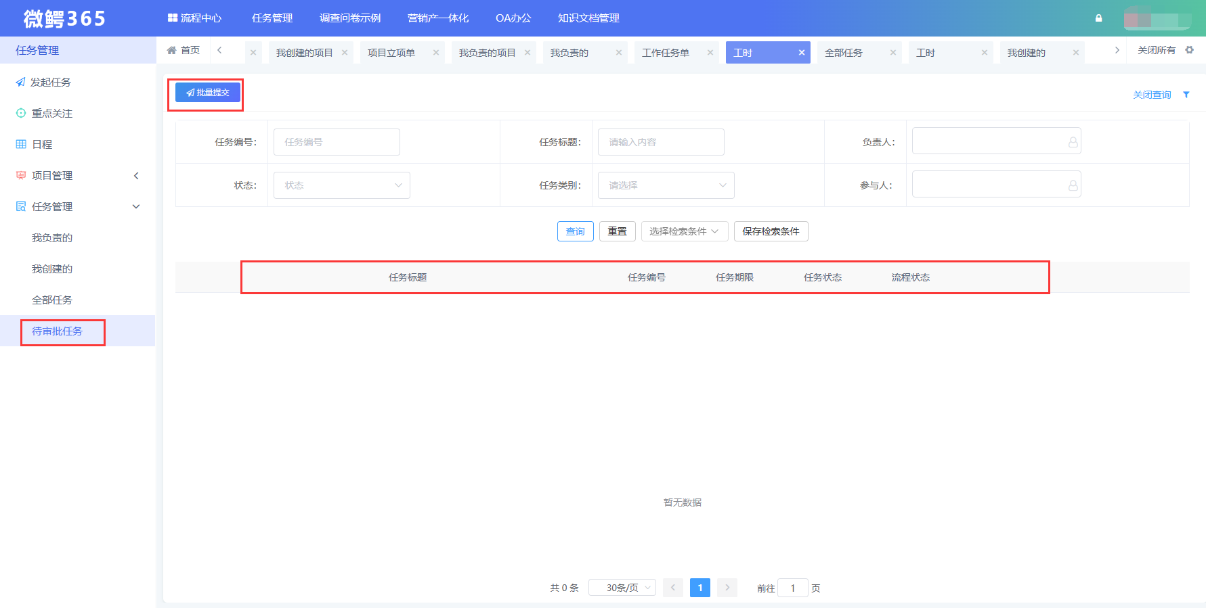The width and height of the screenshot is (1206, 608).
Task: Open the 状态 dropdown
Action: pos(341,185)
